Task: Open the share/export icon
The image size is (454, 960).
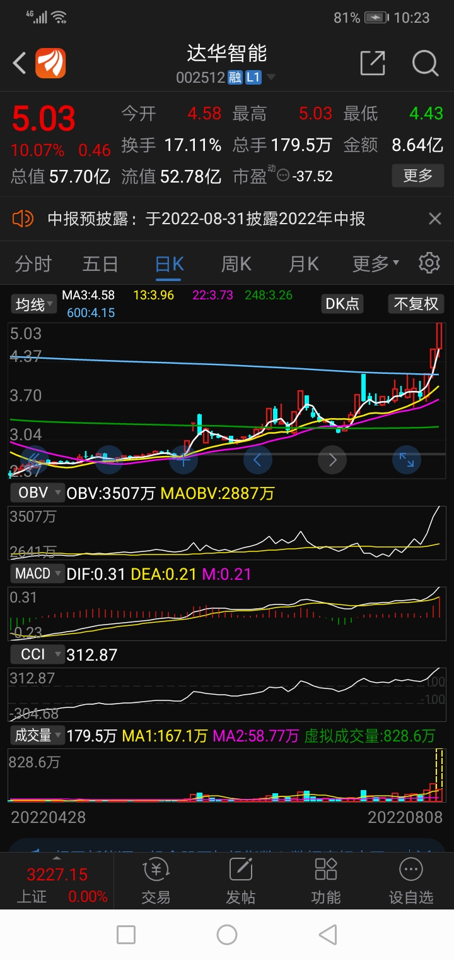Action: pyautogui.click(x=373, y=63)
